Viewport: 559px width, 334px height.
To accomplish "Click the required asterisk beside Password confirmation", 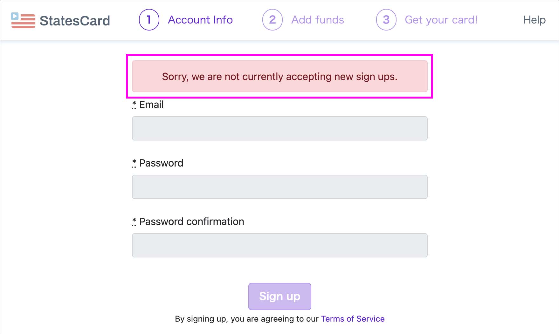I will coord(134,221).
